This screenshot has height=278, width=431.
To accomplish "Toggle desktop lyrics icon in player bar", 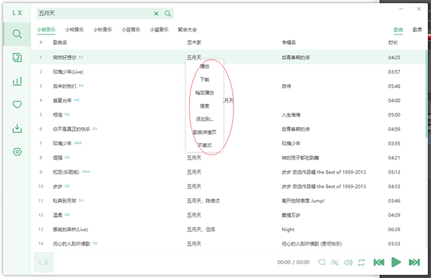I will [335, 262].
